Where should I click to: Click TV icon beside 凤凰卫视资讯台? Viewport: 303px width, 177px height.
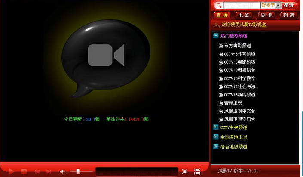[x=220, y=119]
